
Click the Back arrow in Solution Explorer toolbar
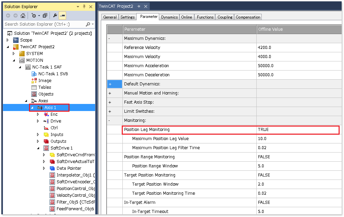click(x=8, y=16)
